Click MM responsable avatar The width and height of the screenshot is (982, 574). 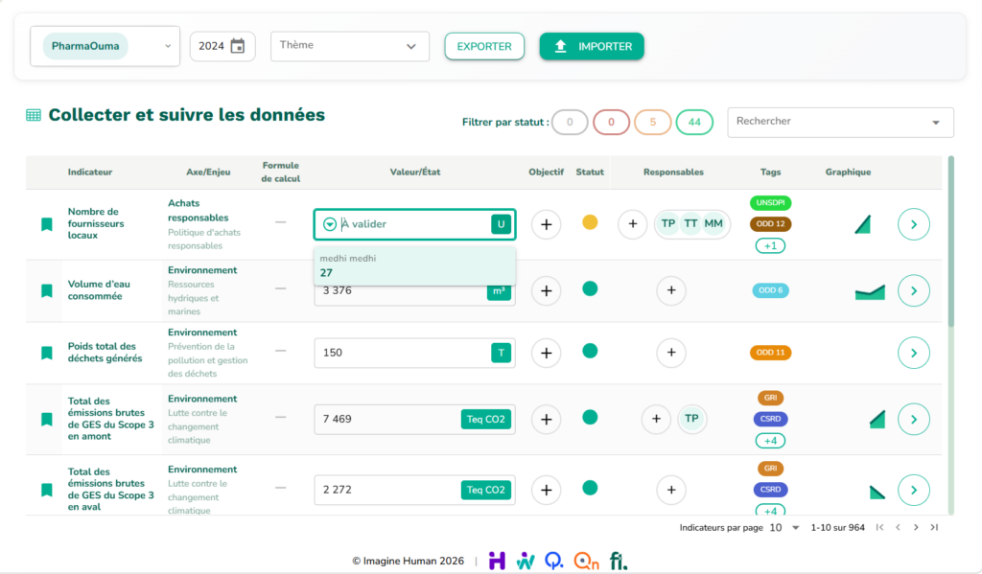point(713,223)
